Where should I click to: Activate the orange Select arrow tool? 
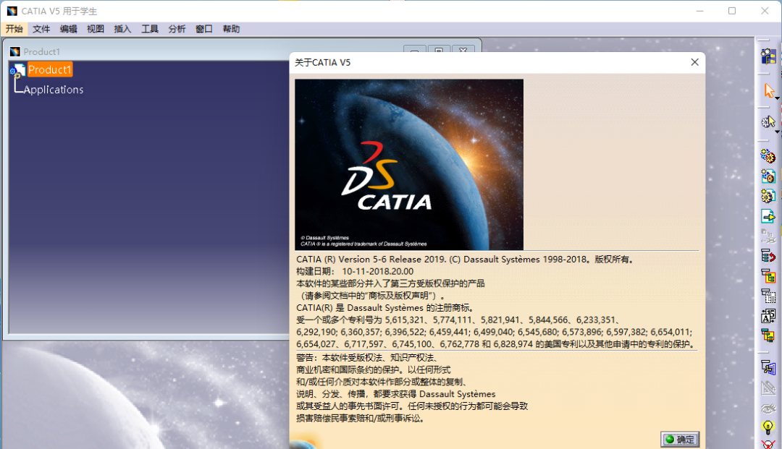tap(768, 90)
